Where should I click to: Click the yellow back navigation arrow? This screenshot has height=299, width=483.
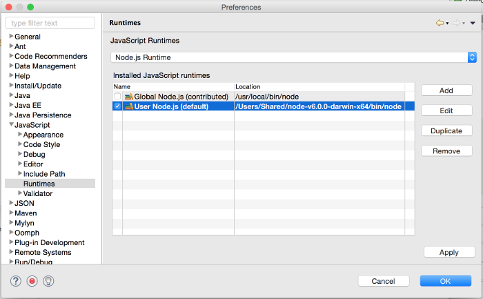click(440, 23)
